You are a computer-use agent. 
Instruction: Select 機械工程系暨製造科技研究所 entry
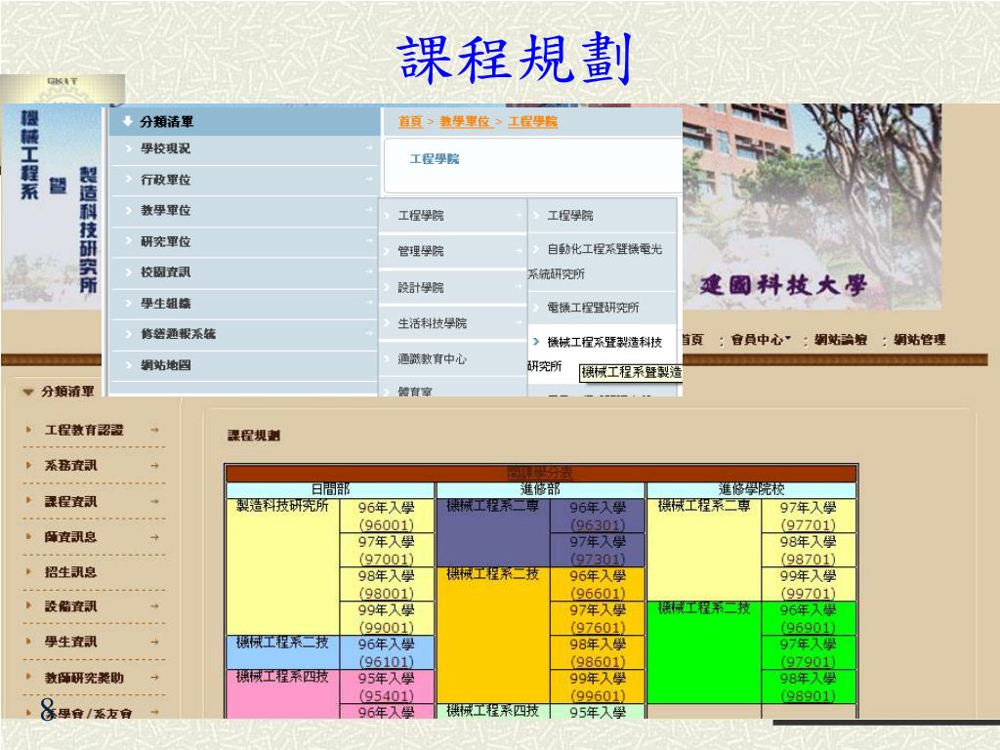602,354
